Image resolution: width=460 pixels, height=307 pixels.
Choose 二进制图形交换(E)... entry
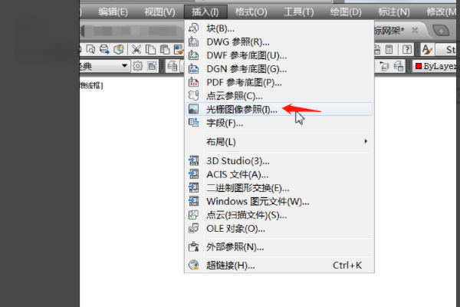pos(279,188)
